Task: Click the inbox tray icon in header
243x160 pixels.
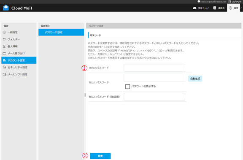Action: pos(194,8)
